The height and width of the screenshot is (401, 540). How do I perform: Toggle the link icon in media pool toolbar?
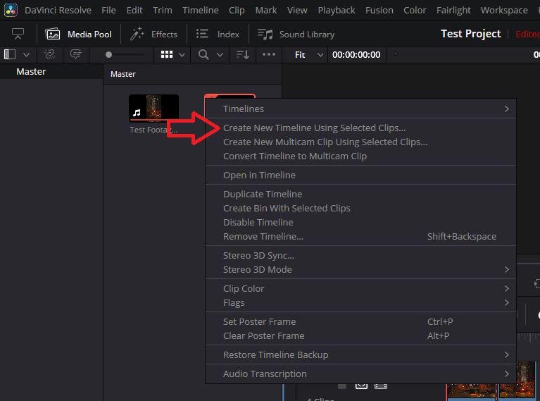tap(49, 54)
